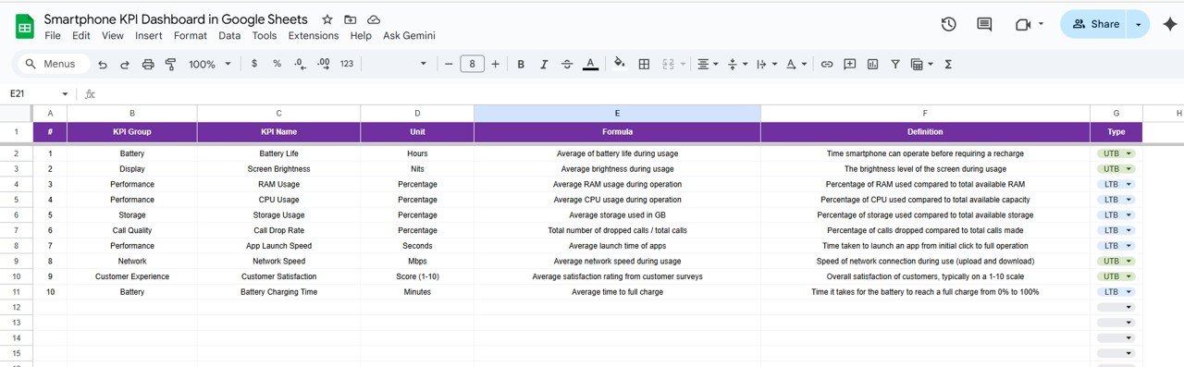Open the Gemini sparkle icon
The image size is (1184, 367).
point(1169,24)
